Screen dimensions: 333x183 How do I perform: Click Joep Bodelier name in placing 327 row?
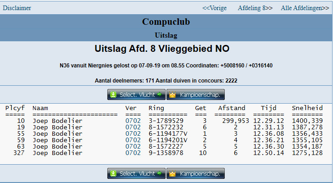[x=57, y=153]
